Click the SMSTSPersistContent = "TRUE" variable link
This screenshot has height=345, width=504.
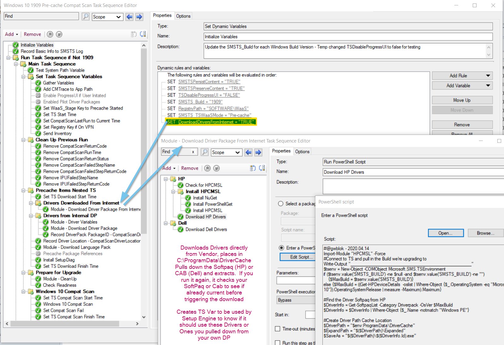tap(209, 82)
